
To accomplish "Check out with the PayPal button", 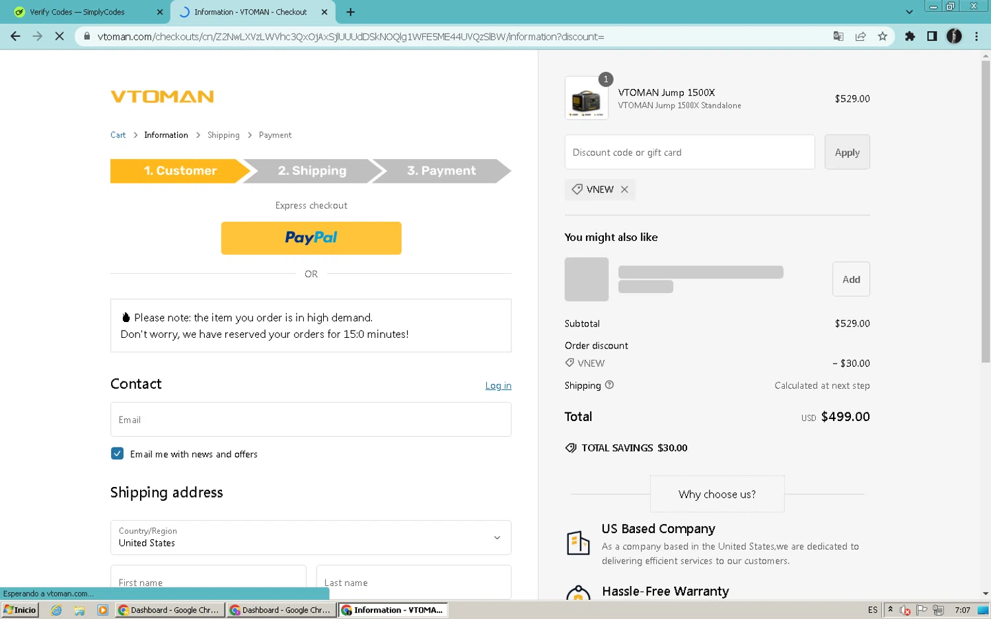I will (x=311, y=238).
